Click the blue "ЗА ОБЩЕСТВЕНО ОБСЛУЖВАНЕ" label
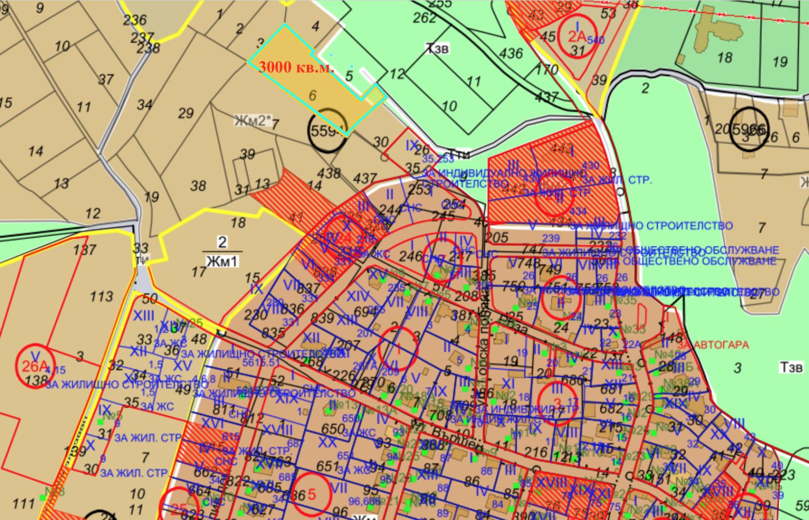 click(699, 261)
